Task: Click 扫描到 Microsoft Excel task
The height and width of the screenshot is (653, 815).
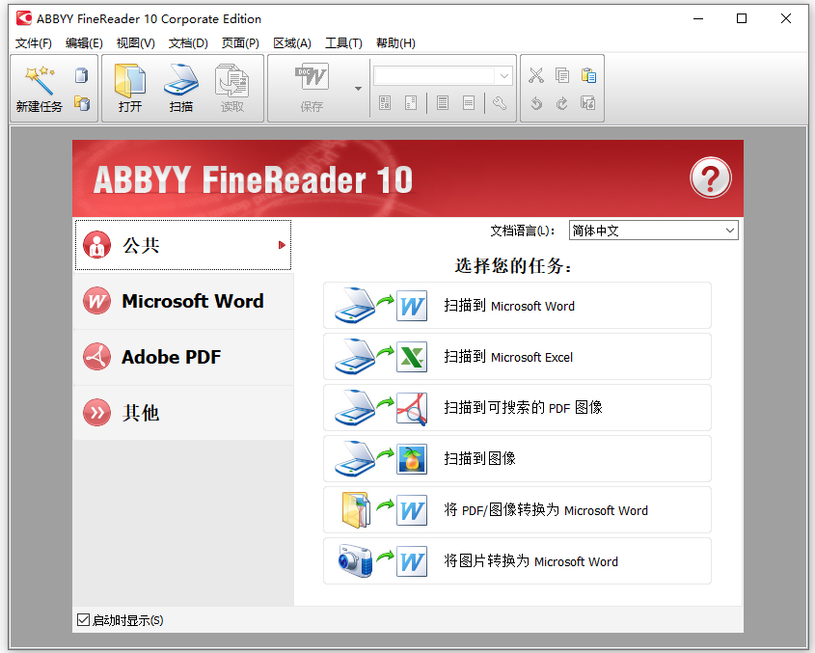Action: tap(517, 357)
